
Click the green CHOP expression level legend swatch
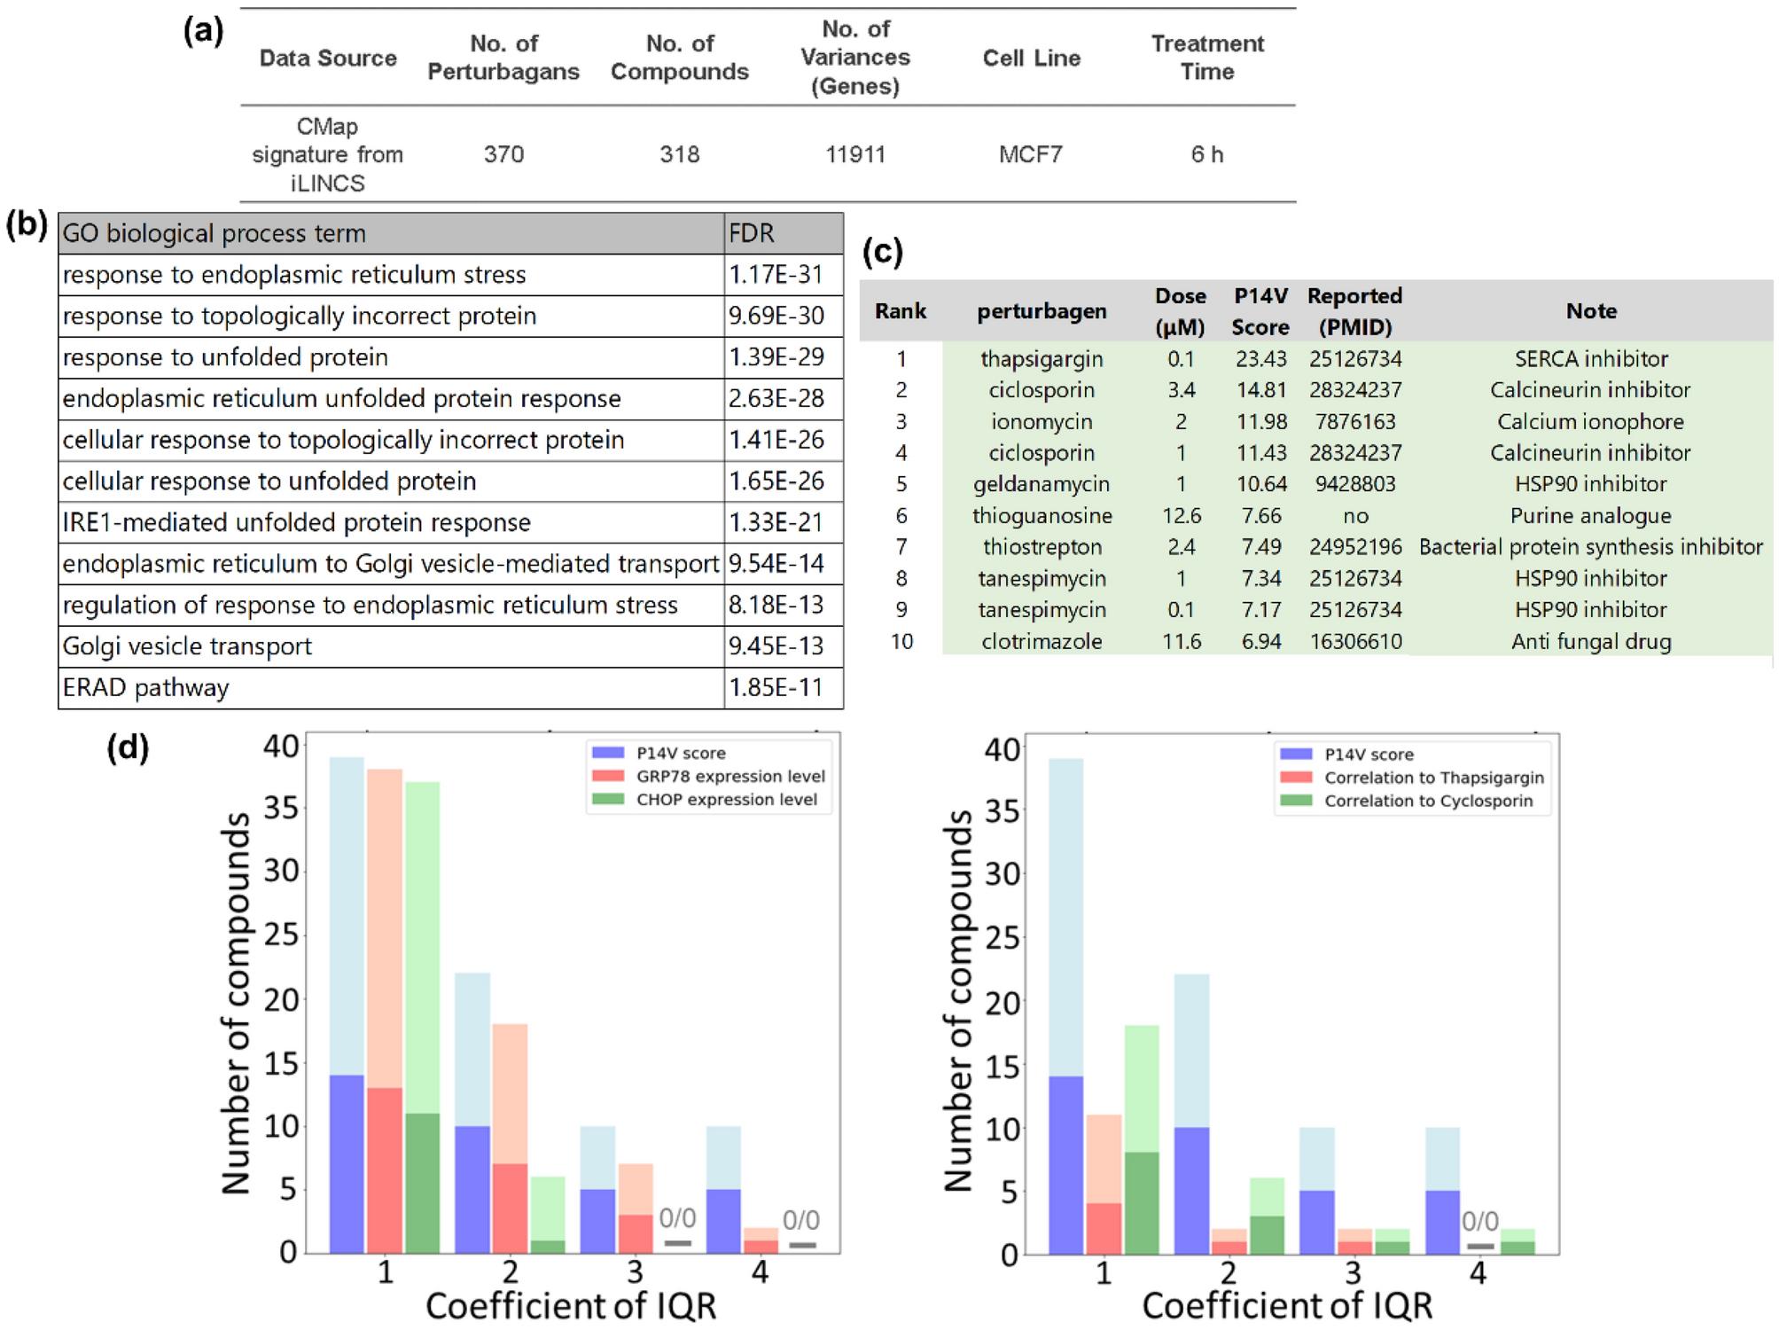pyautogui.click(x=608, y=799)
